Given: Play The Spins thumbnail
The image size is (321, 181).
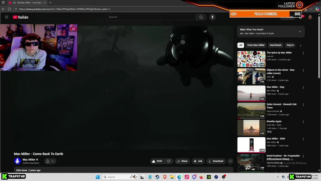Looking at the screenshot, I should (x=251, y=59).
